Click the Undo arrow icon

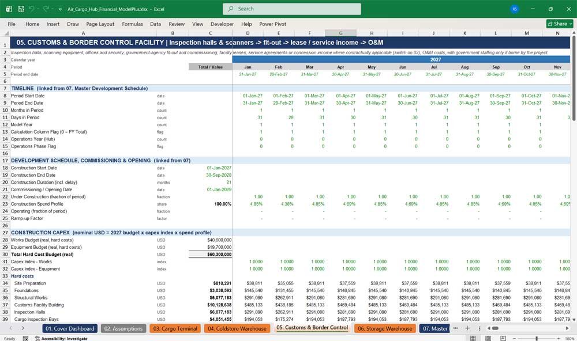pyautogui.click(x=32, y=9)
